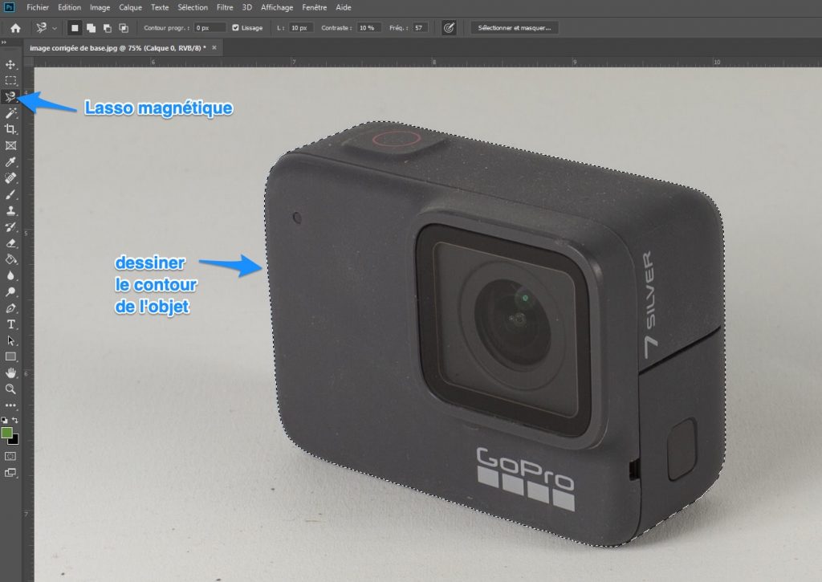The height and width of the screenshot is (582, 822).
Task: Open the Affichage menu
Action: tap(277, 7)
